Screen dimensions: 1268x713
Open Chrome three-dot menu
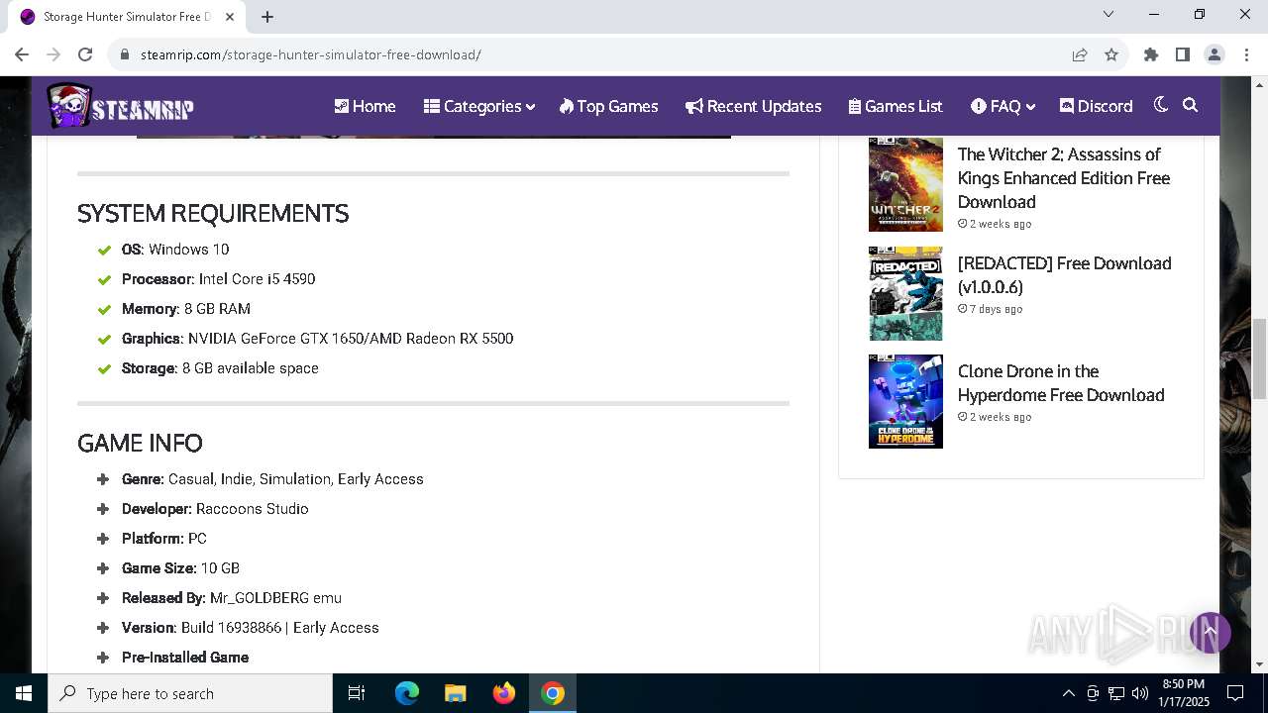[x=1245, y=54]
